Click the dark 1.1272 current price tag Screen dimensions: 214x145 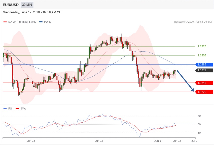coord(204,70)
